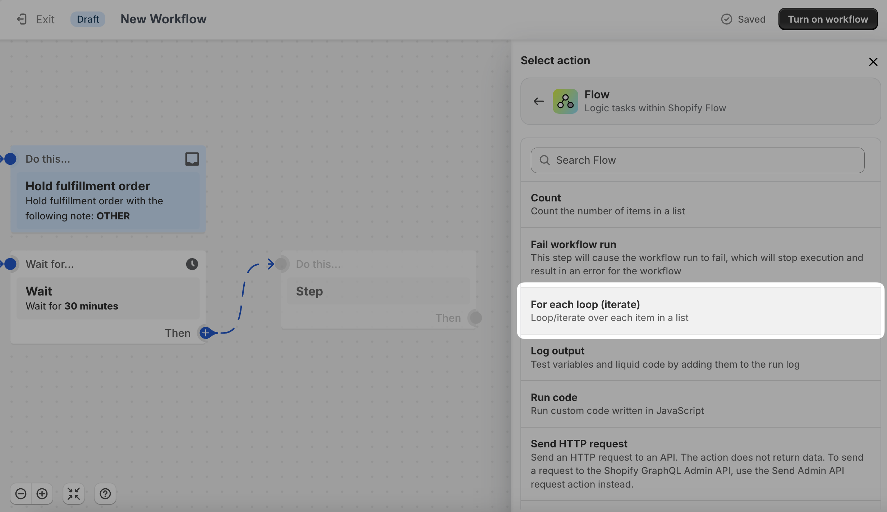This screenshot has width=887, height=512.
Task: Click the Draft status label
Action: point(87,18)
